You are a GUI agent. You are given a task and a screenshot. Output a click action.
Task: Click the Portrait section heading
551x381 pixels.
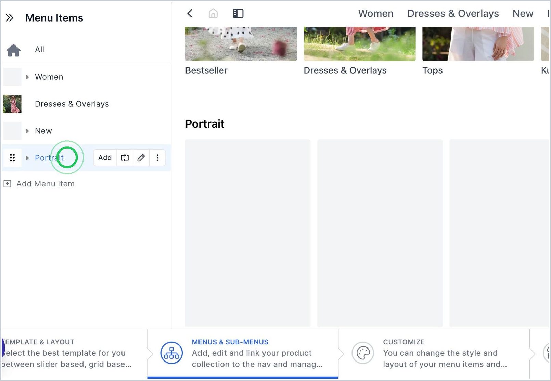[205, 124]
